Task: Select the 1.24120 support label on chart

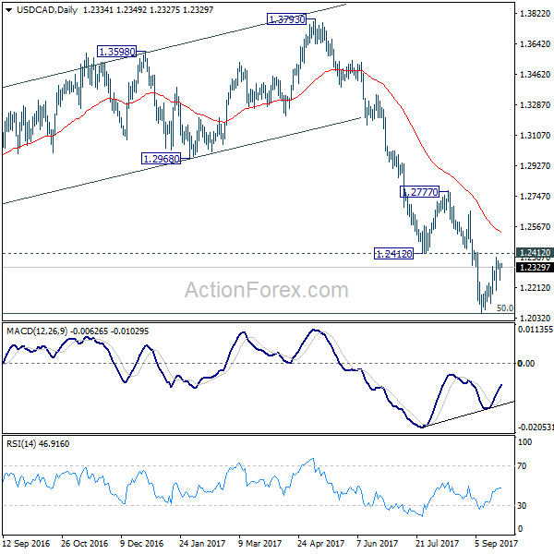Action: 393,254
